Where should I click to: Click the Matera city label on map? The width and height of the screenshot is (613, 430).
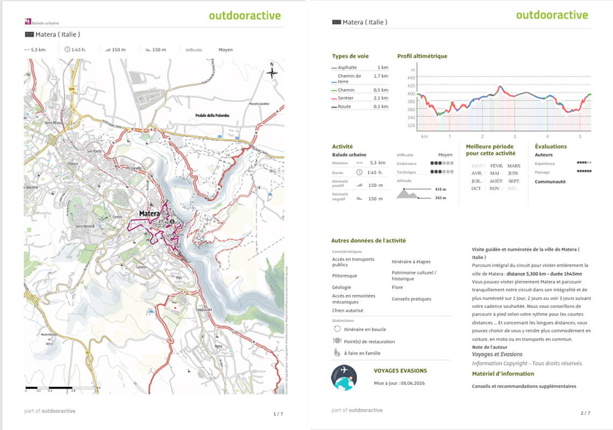pos(149,213)
